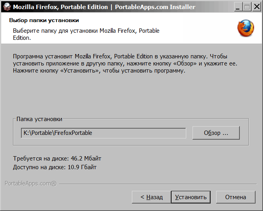Screen dimensions: 263x211
Task: Click the «Папка установки» group label
Action: click(x=39, y=119)
